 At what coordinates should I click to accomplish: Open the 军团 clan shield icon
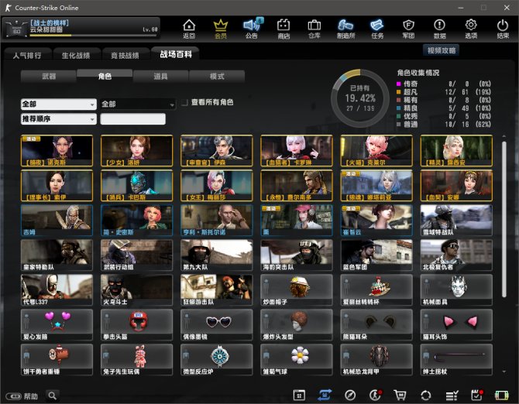(408, 29)
